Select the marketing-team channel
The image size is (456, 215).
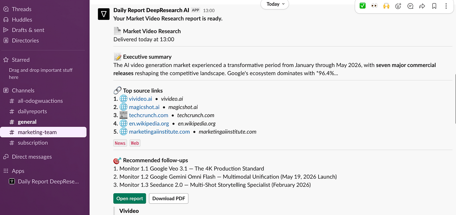pyautogui.click(x=43, y=132)
